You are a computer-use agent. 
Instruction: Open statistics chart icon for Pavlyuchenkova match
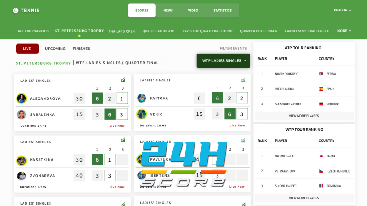point(244,140)
